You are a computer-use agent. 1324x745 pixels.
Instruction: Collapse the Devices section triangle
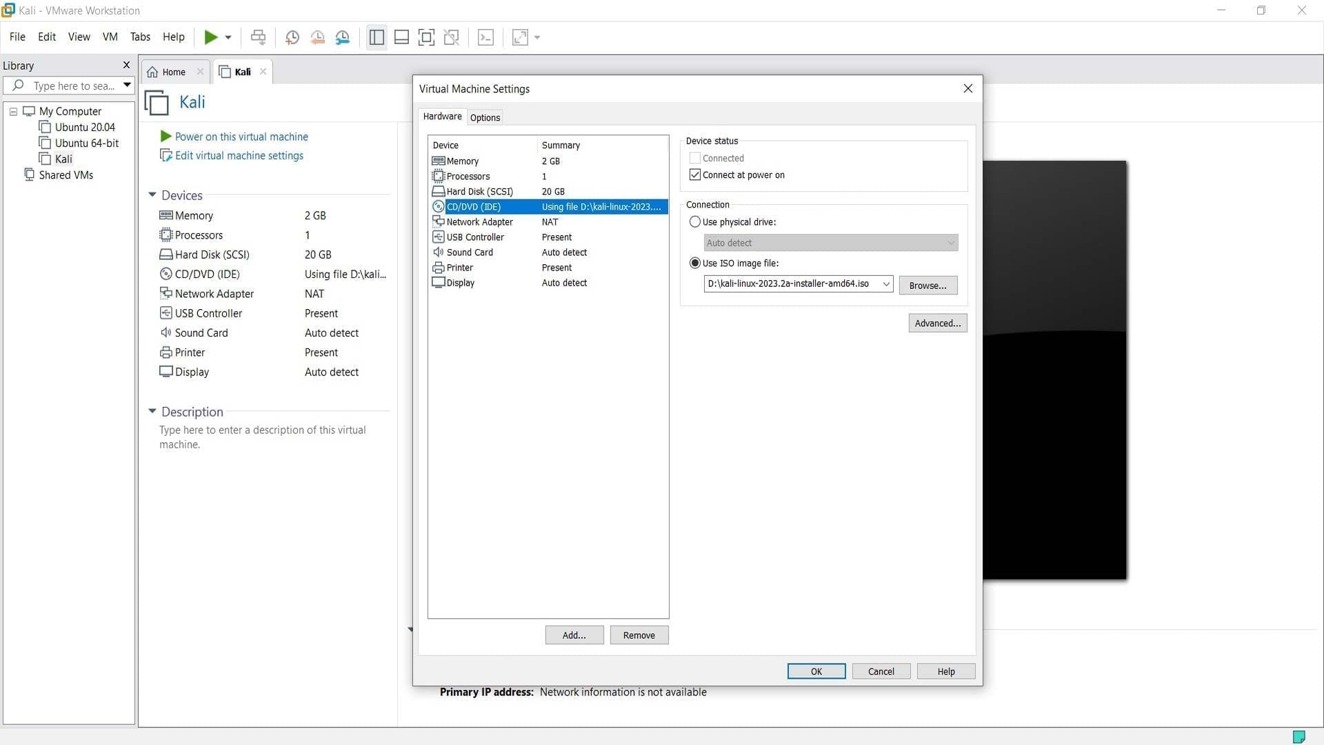coord(152,195)
